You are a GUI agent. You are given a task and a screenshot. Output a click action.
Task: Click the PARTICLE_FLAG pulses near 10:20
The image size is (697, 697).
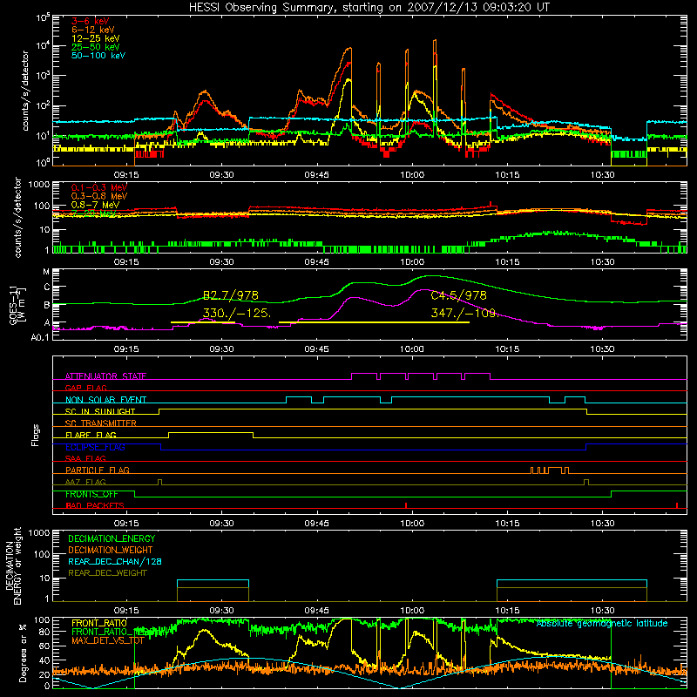[x=550, y=470]
